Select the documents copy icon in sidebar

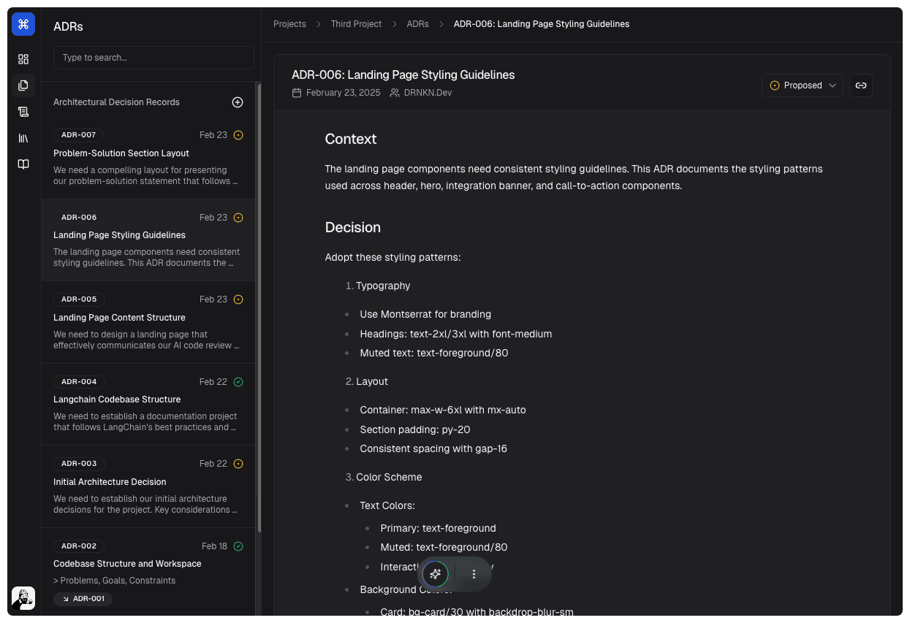[23, 85]
